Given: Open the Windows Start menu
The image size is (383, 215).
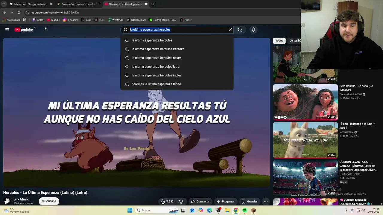Looking at the screenshot, I should tap(130, 210).
